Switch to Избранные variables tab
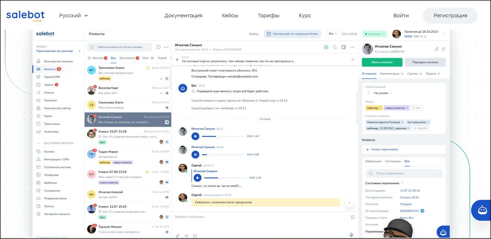This screenshot has height=239, width=491. pos(373,161)
